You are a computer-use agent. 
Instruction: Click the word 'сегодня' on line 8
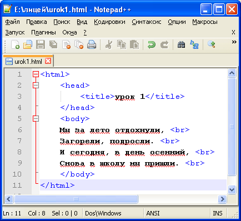pos(87,153)
